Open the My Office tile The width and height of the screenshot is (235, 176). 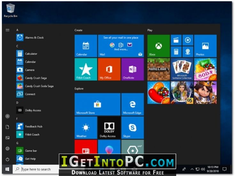pyautogui.click(x=109, y=69)
